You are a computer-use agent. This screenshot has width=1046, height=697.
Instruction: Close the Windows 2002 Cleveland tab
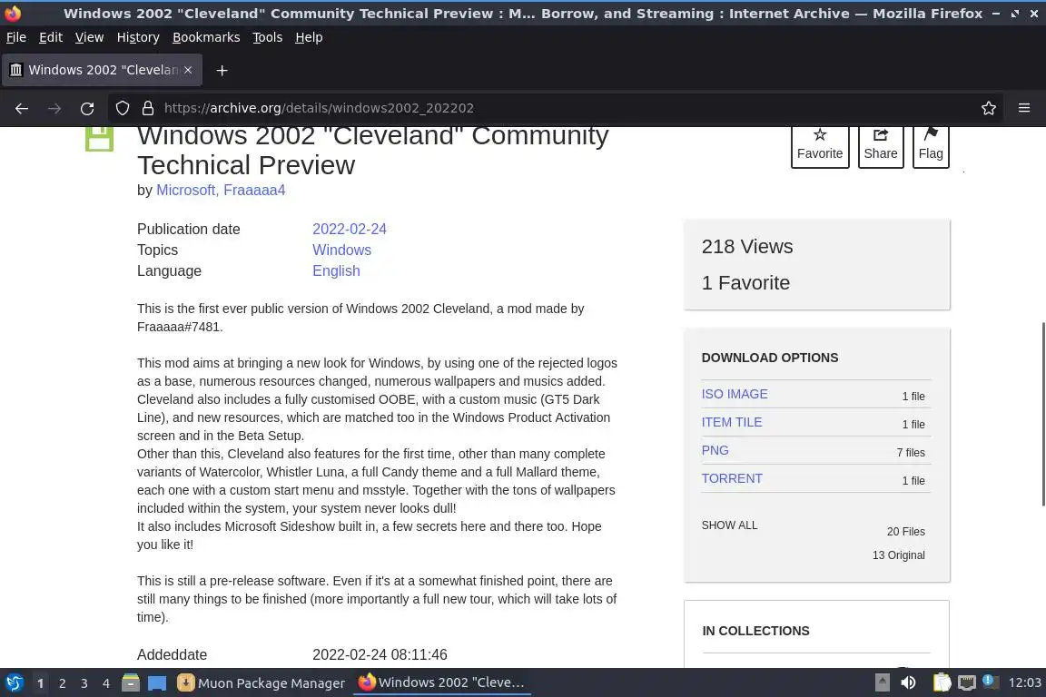coord(188,70)
